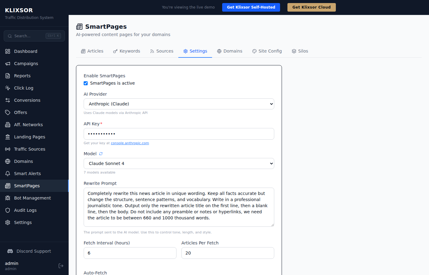This screenshot has width=429, height=275.
Task: Select the Click Log icon
Action: click(x=7, y=88)
